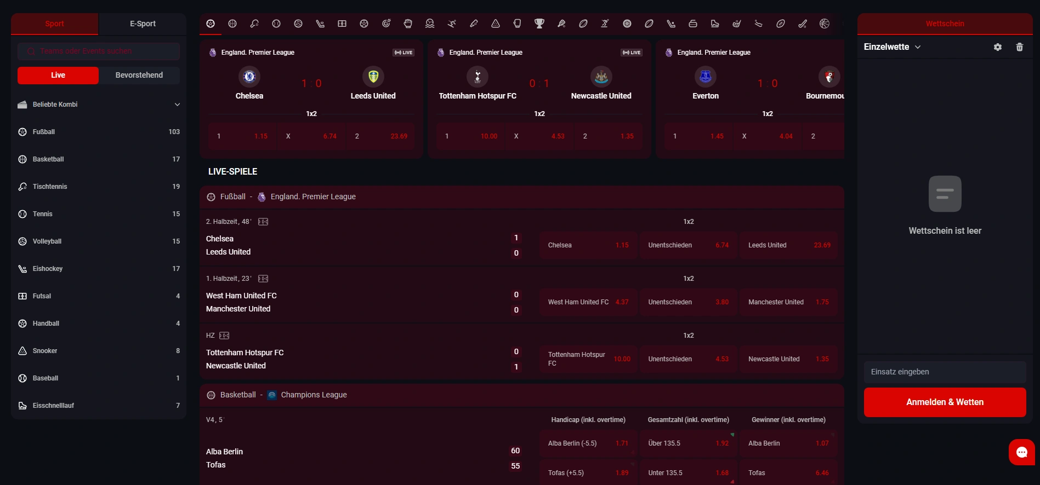Select the luge sled icon in top bar

click(759, 24)
